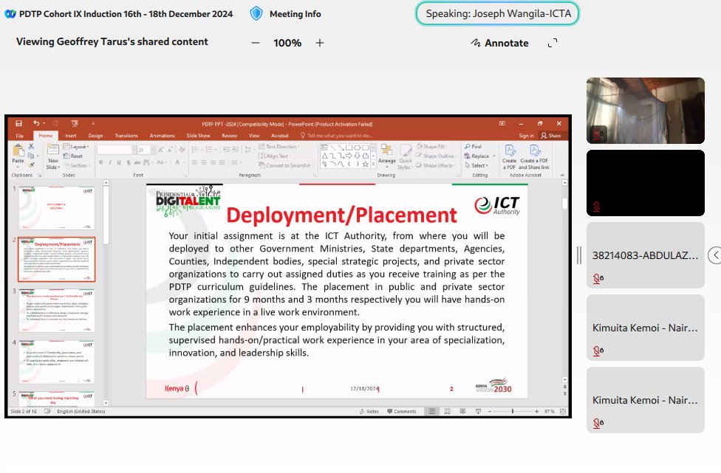
Task: Switch to the Design ribbon tab
Action: point(95,136)
